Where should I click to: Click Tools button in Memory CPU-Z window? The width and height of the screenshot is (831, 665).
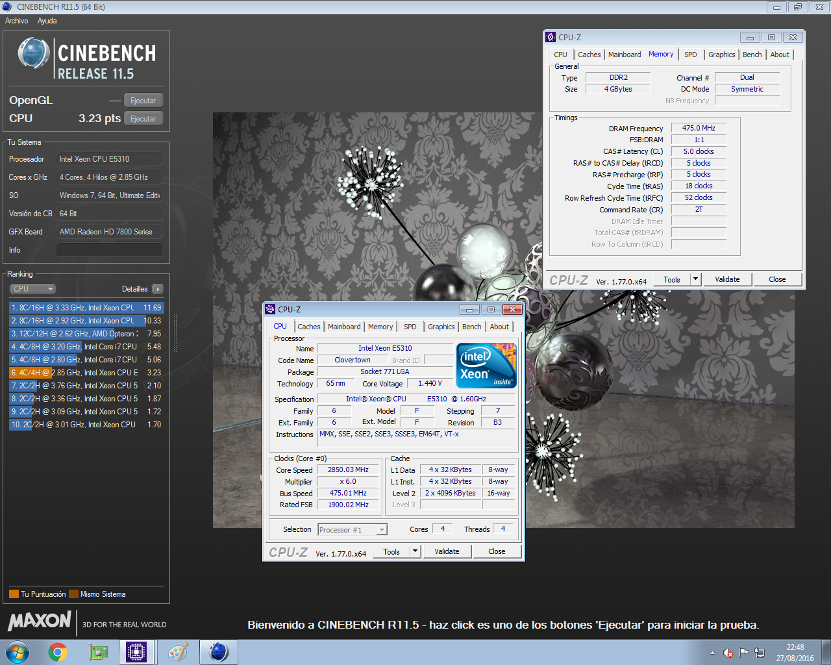click(672, 279)
